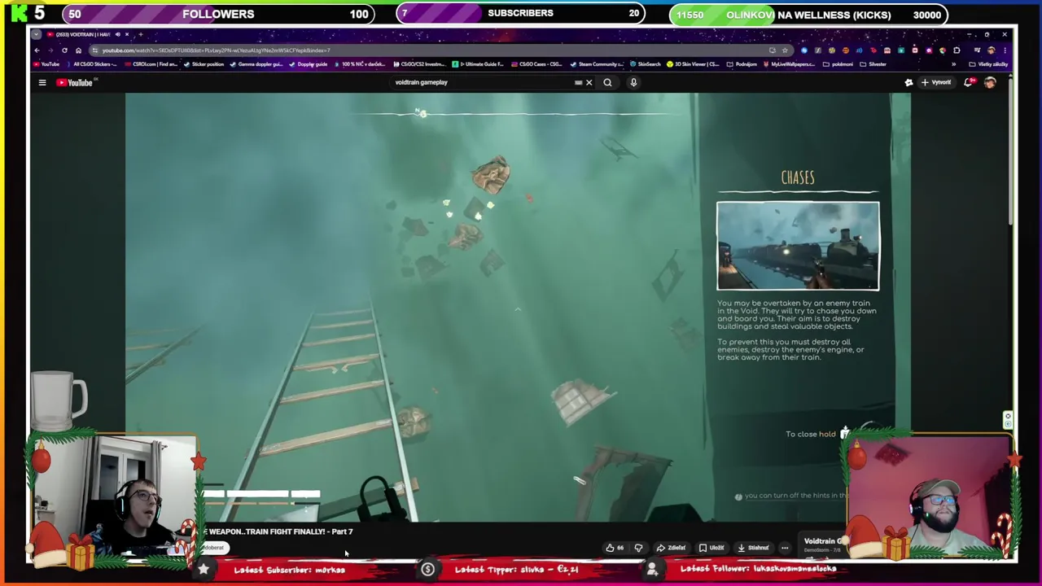Go to YouTube home via logo

(75, 82)
